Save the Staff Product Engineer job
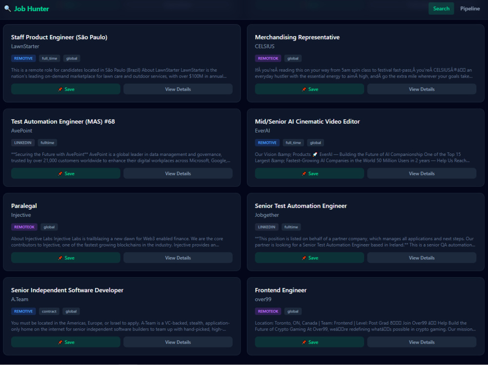The width and height of the screenshot is (488, 365). [66, 89]
